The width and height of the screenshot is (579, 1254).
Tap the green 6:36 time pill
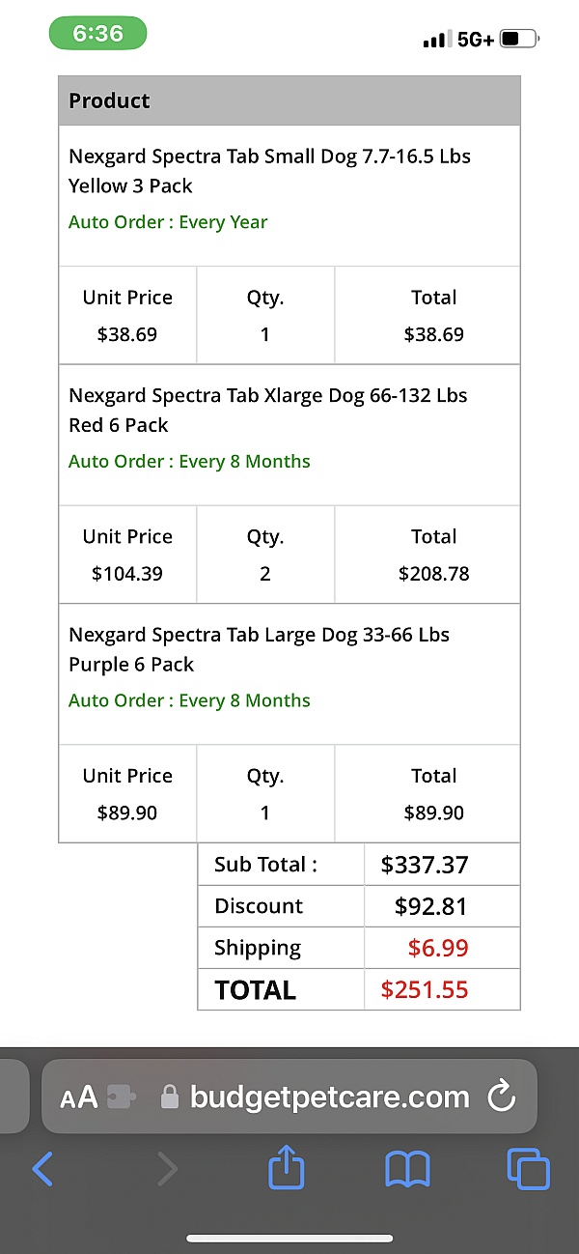97,34
